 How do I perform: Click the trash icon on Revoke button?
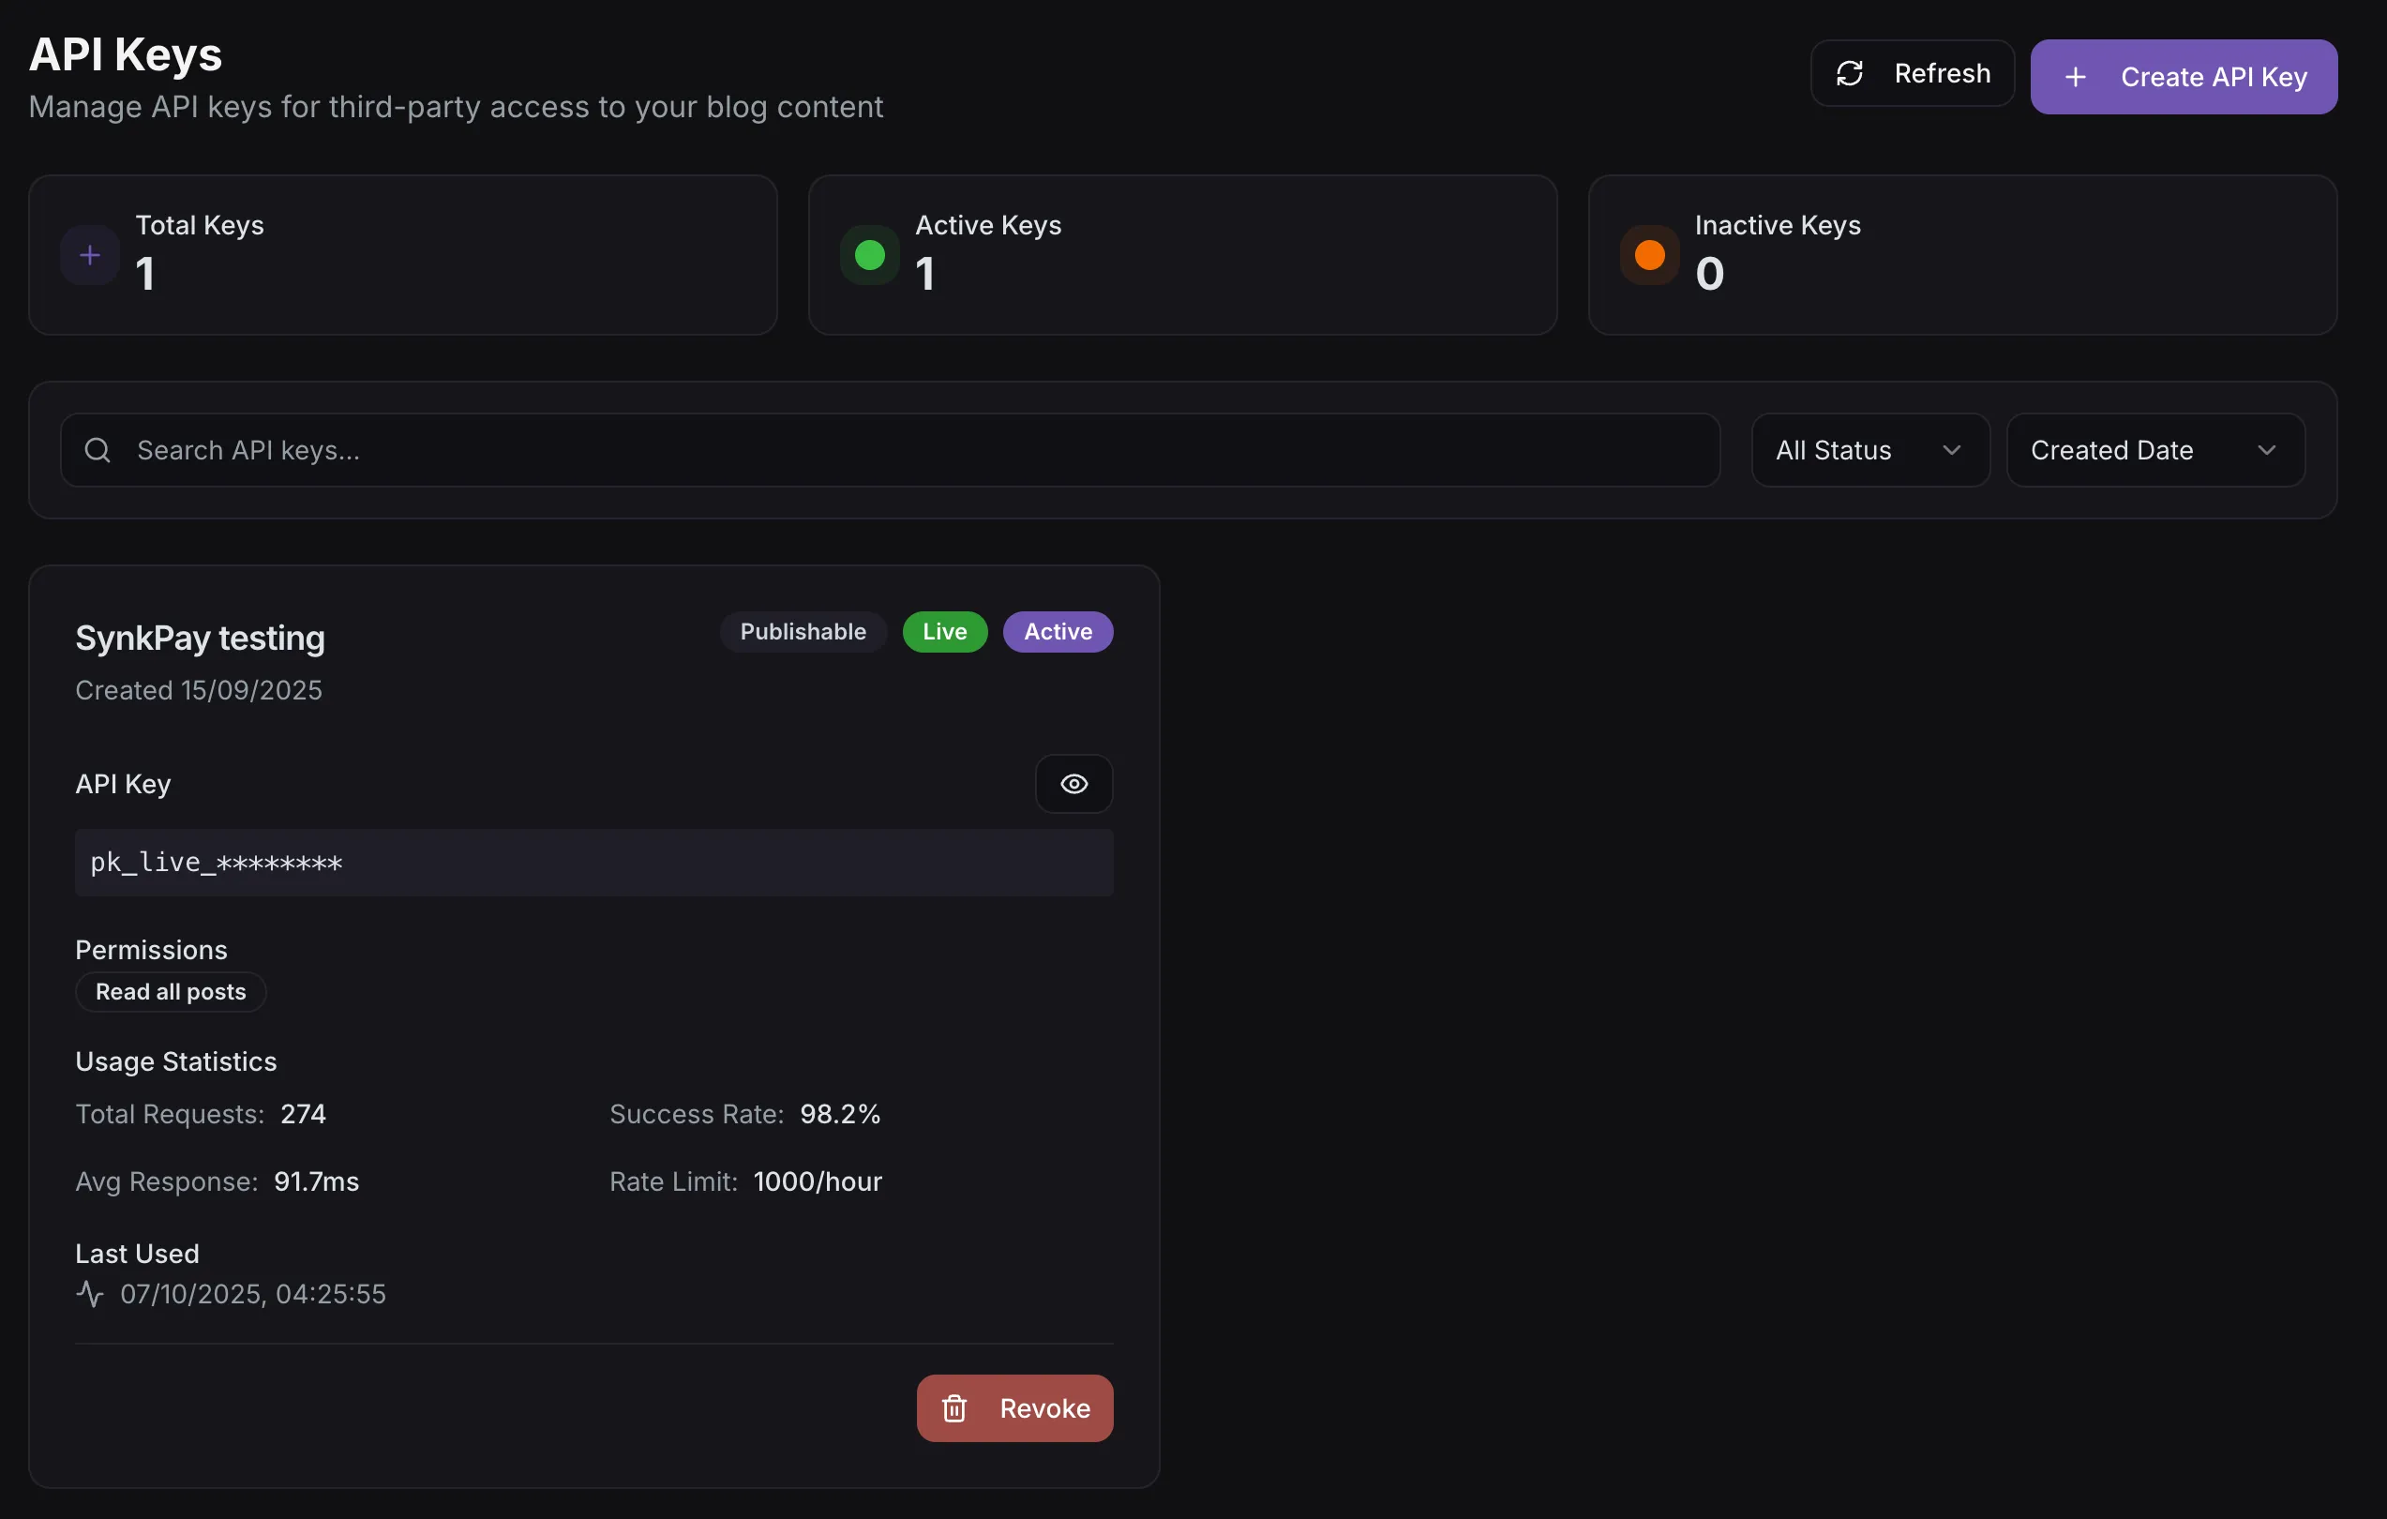(953, 1408)
